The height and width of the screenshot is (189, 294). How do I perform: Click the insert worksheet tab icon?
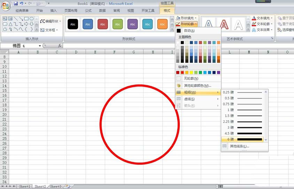[x=68, y=186]
